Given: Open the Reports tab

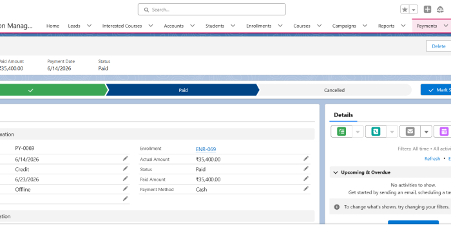Looking at the screenshot, I should point(386,26).
